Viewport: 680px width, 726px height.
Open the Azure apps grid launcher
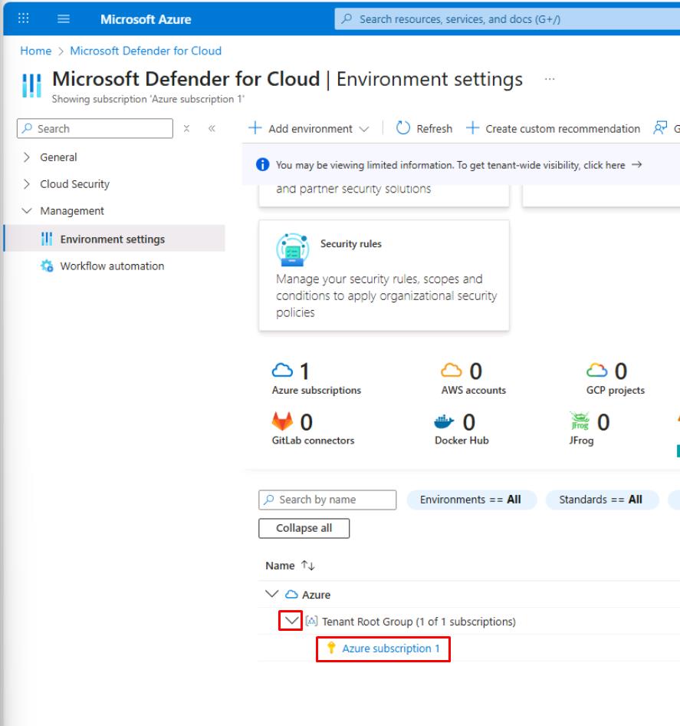pos(24,19)
